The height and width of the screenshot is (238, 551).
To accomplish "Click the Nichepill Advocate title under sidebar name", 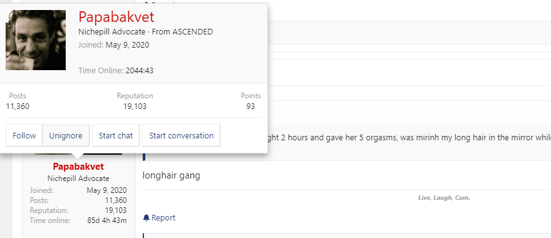I will 78,178.
